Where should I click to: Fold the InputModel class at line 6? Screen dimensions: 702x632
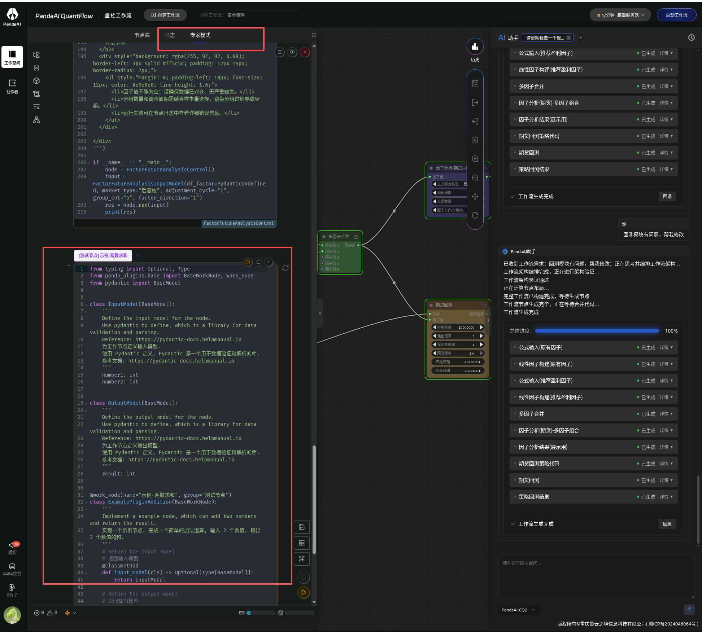(86, 304)
